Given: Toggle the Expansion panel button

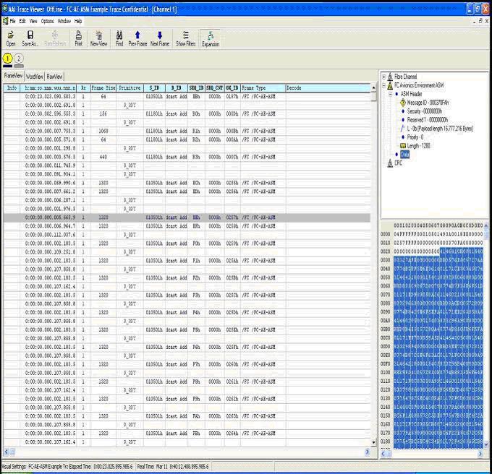Looking at the screenshot, I should coord(211,38).
